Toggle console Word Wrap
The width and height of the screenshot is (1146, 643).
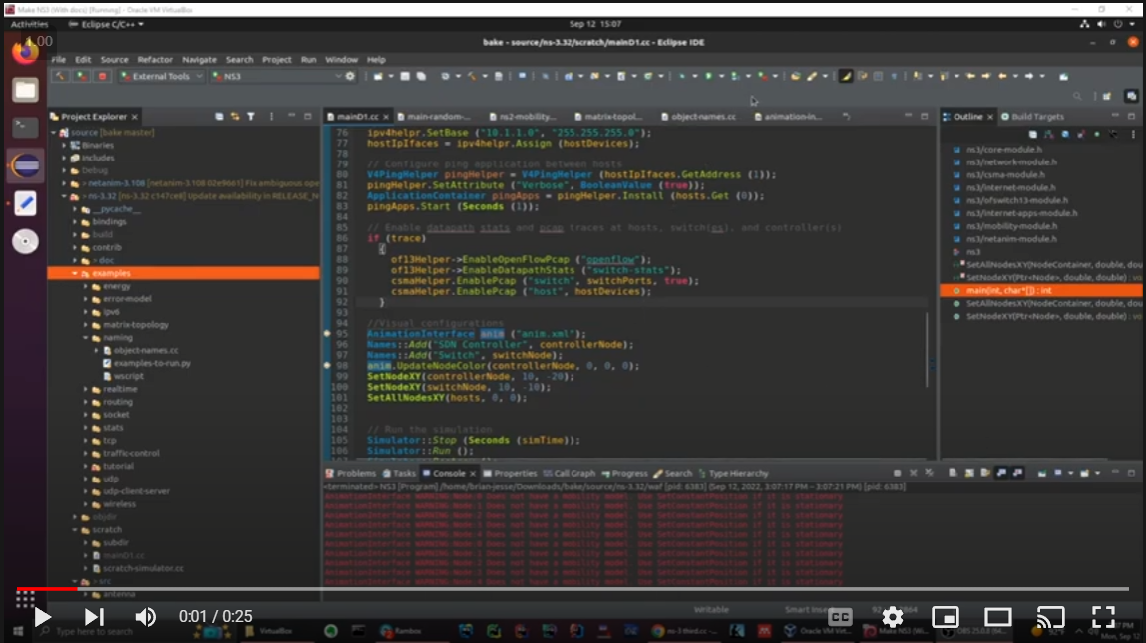[x=985, y=473]
